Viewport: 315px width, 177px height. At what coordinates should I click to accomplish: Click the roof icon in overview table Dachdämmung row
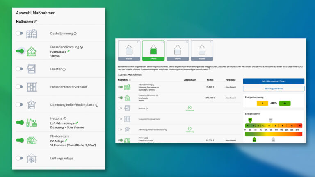click(127, 87)
